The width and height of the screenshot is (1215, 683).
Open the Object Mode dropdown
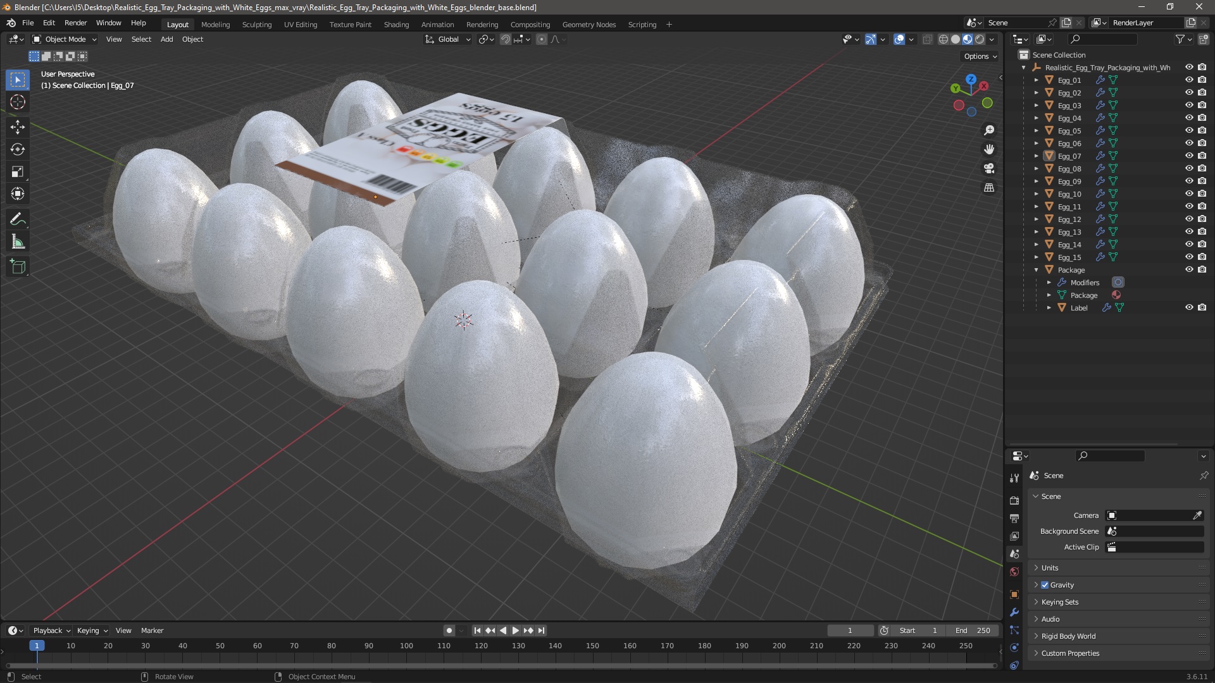pyautogui.click(x=65, y=39)
